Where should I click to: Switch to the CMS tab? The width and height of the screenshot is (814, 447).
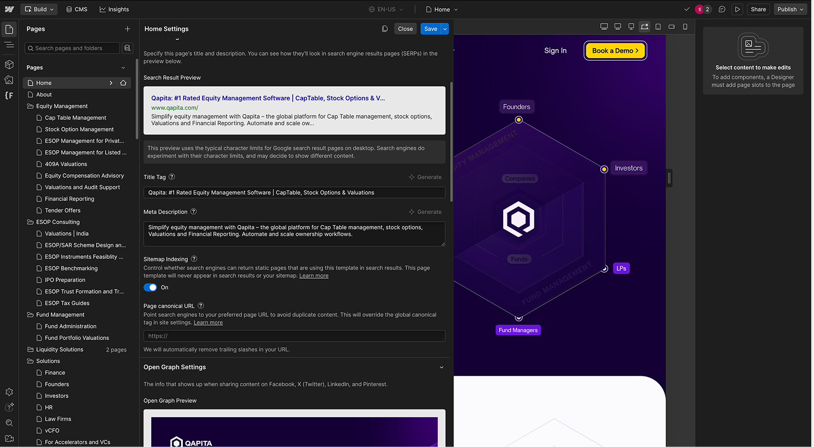coord(76,9)
